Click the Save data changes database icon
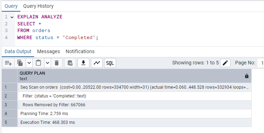The width and height of the screenshot is (264, 133). [x=70, y=63]
